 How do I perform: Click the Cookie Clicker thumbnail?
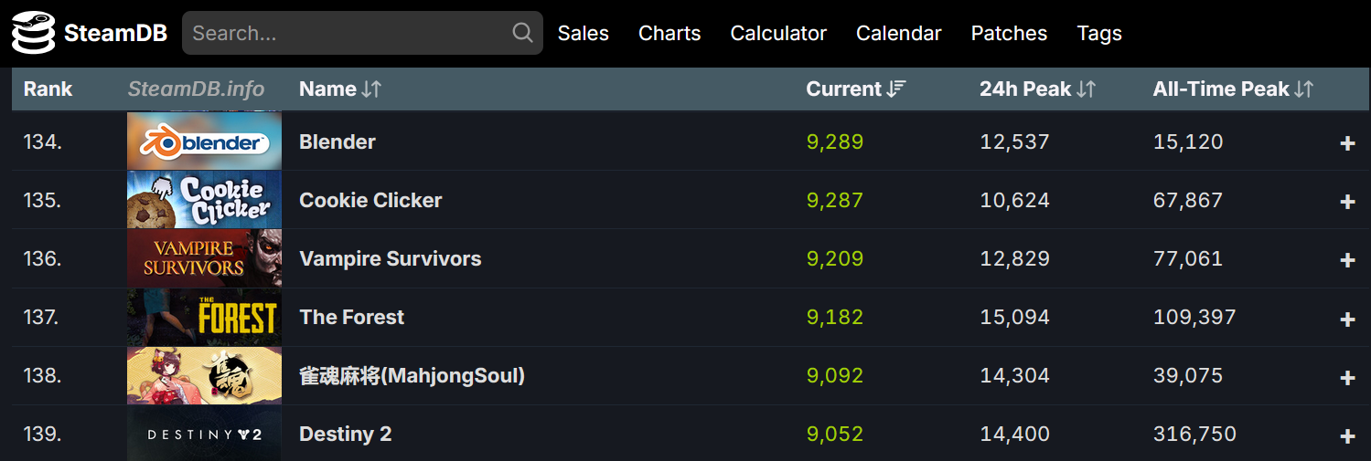click(204, 200)
